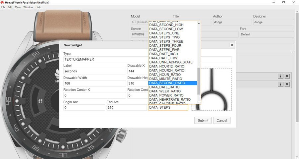The height and width of the screenshot is (159, 299).
Task: Click the Cancel button
Action: pyautogui.click(x=222, y=121)
